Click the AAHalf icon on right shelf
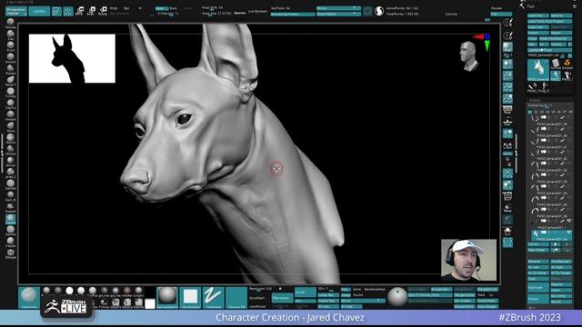Screen dimensions: 582x327 click(507, 99)
